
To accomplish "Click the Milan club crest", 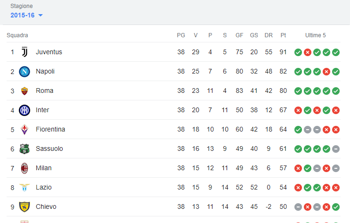I will (x=24, y=168).
